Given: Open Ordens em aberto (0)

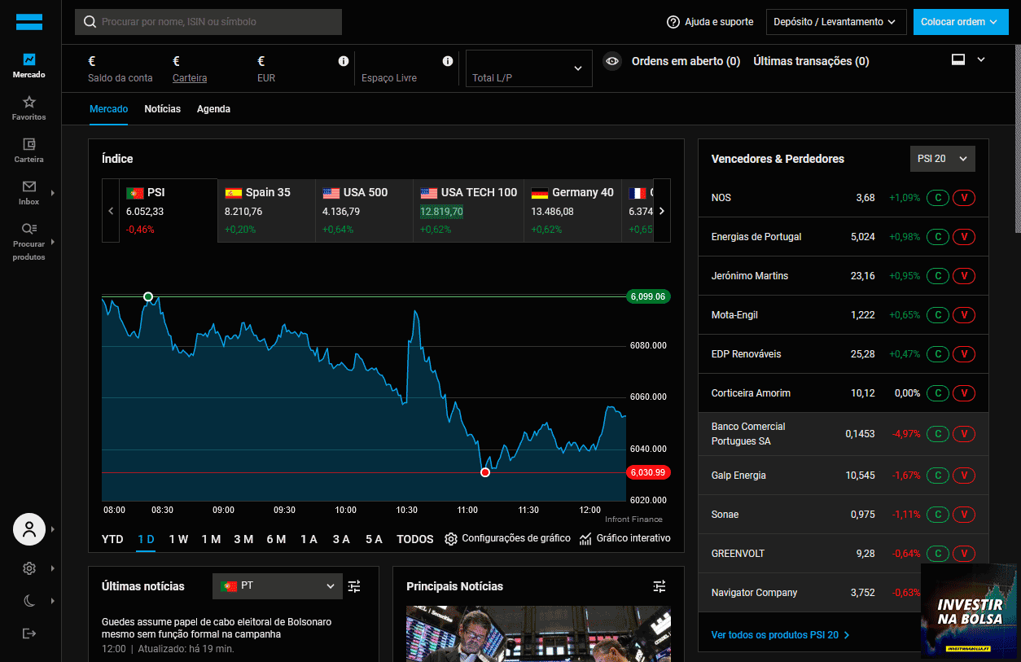Looking at the screenshot, I should (686, 61).
